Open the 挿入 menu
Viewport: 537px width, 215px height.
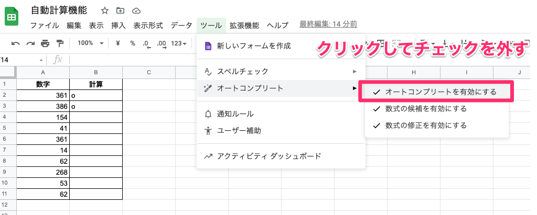[x=119, y=25]
